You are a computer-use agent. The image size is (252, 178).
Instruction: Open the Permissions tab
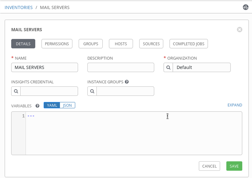(x=57, y=44)
